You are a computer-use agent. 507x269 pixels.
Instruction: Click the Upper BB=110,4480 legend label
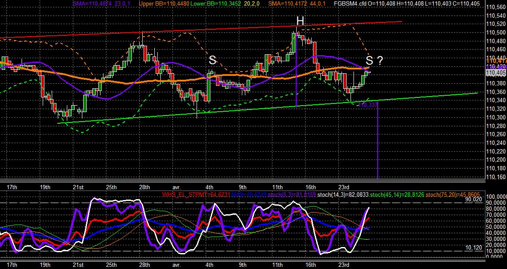click(x=164, y=4)
